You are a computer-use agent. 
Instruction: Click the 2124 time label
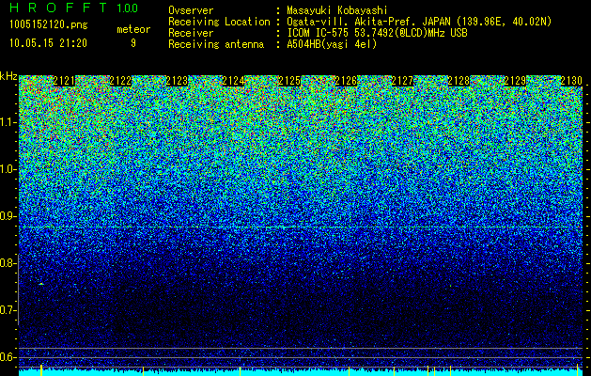233,81
